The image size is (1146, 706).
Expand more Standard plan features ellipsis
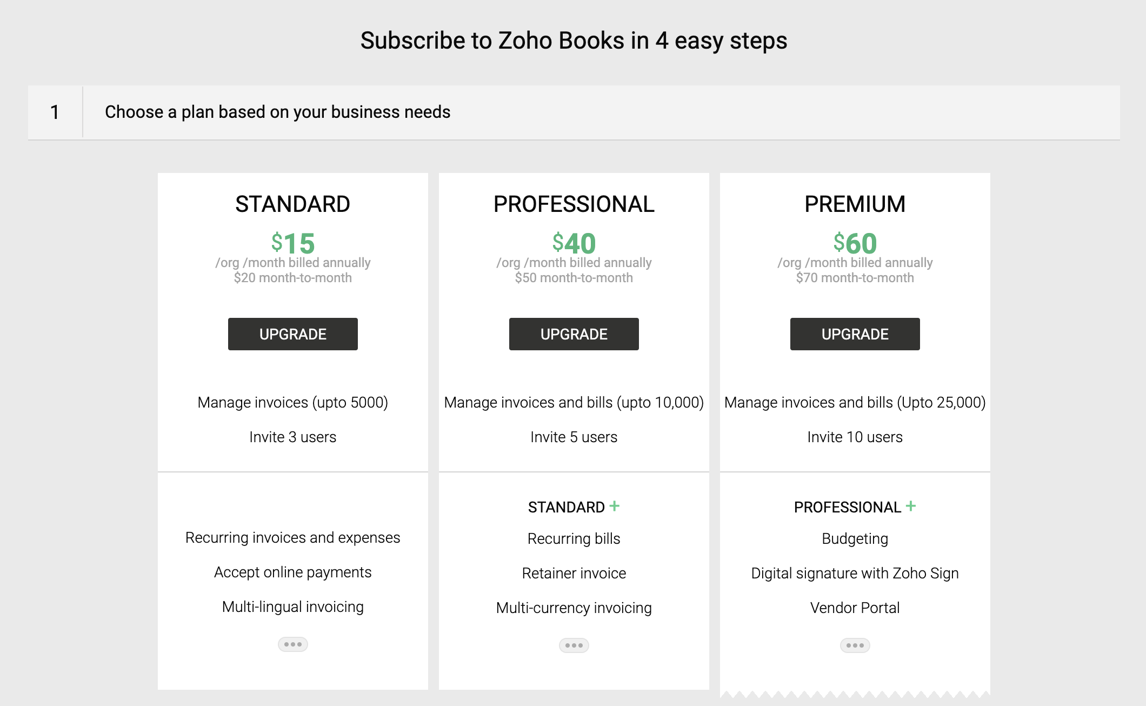click(293, 644)
